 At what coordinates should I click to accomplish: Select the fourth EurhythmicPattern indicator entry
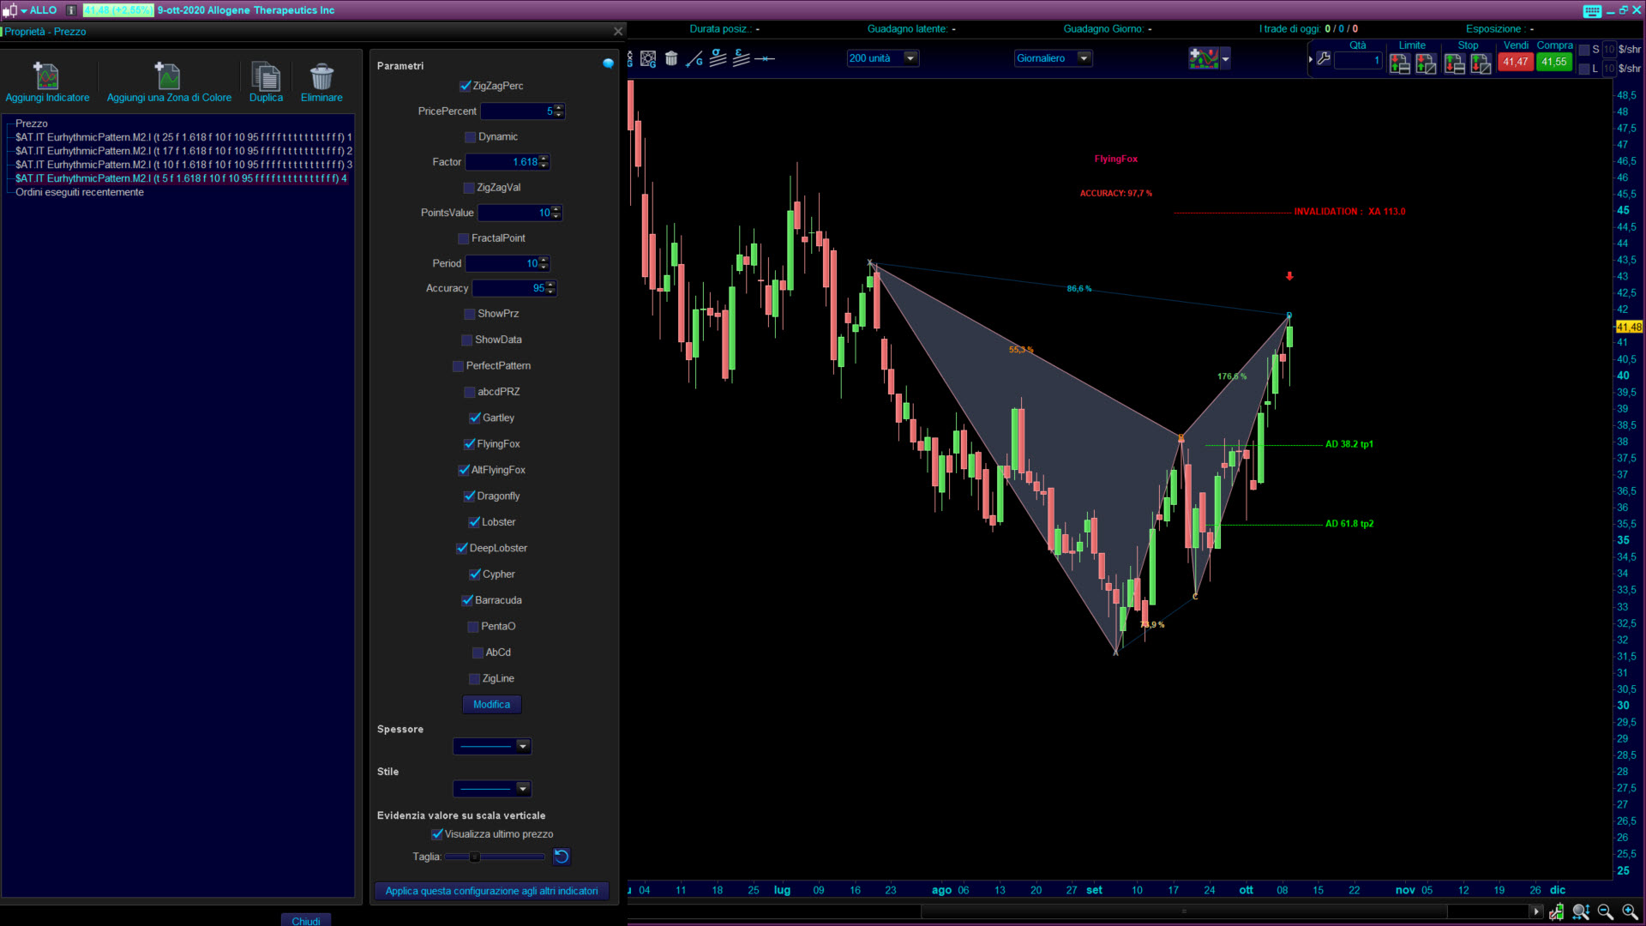180,178
